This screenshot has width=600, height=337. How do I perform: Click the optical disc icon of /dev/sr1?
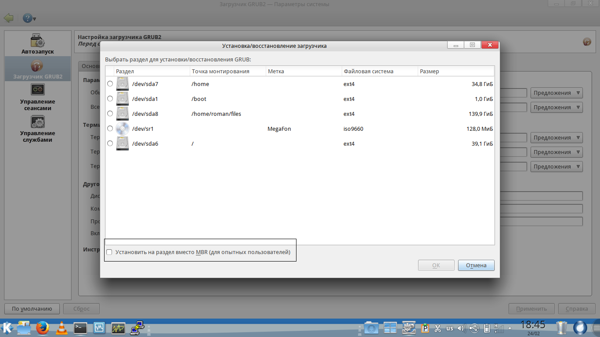[123, 129]
